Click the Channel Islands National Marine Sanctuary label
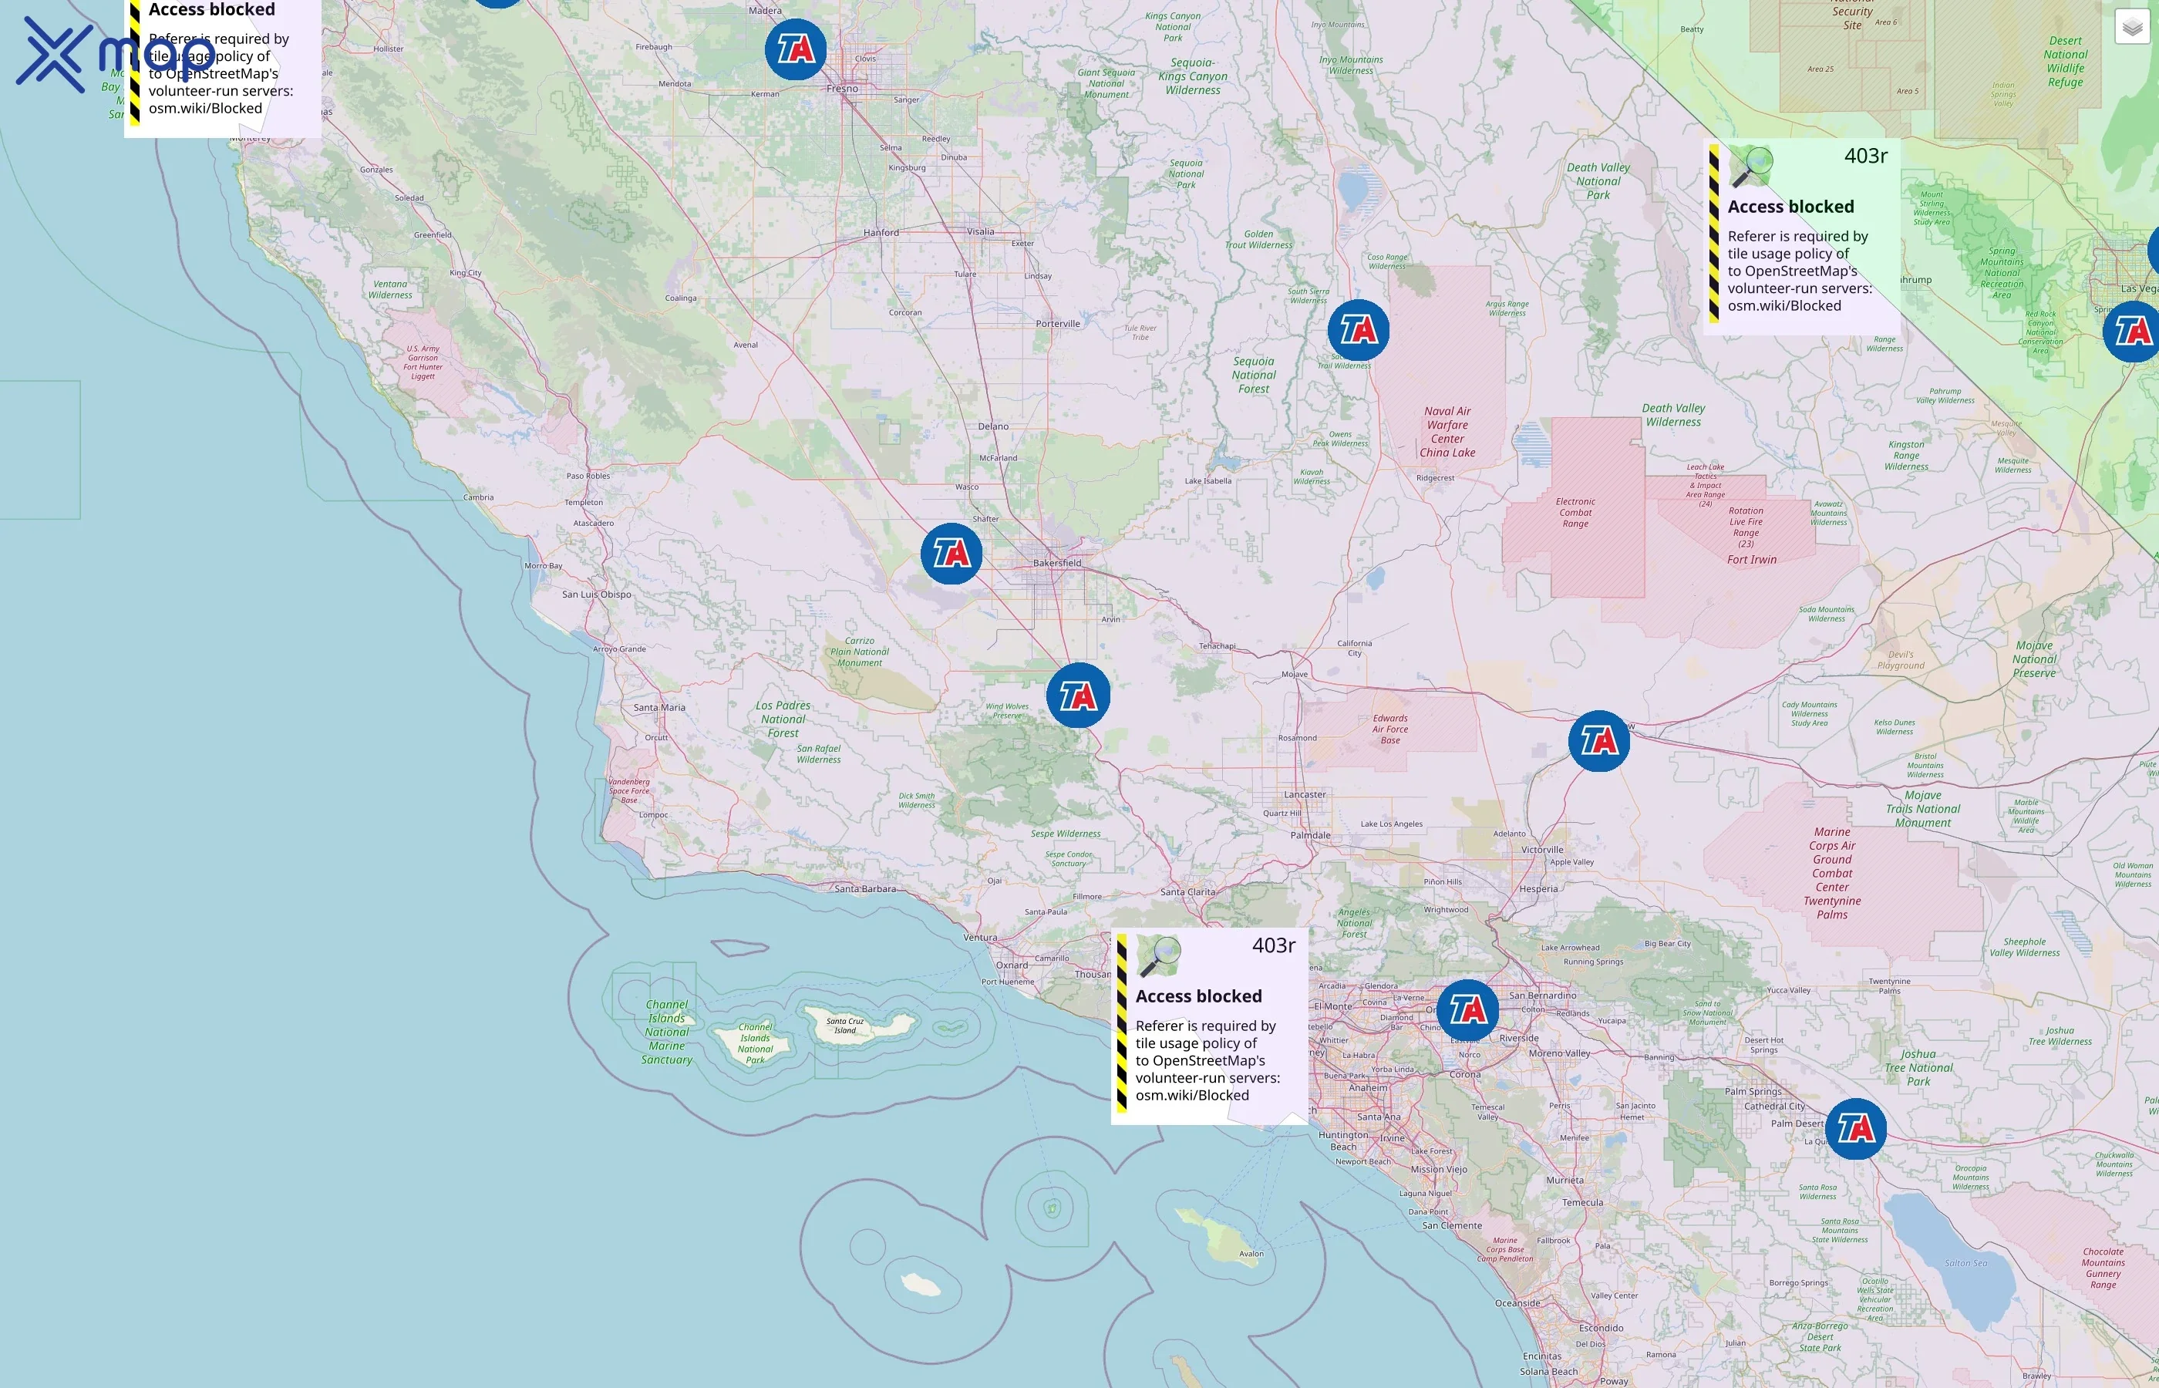This screenshot has height=1388, width=2159. (667, 1032)
